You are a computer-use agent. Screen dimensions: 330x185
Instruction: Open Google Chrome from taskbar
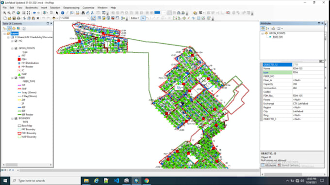(147, 181)
